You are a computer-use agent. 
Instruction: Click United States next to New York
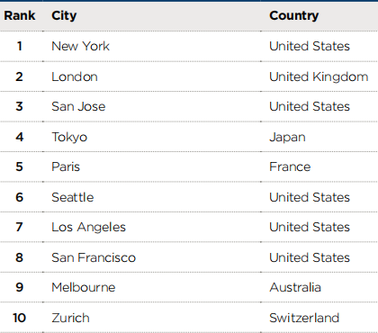pos(310,46)
